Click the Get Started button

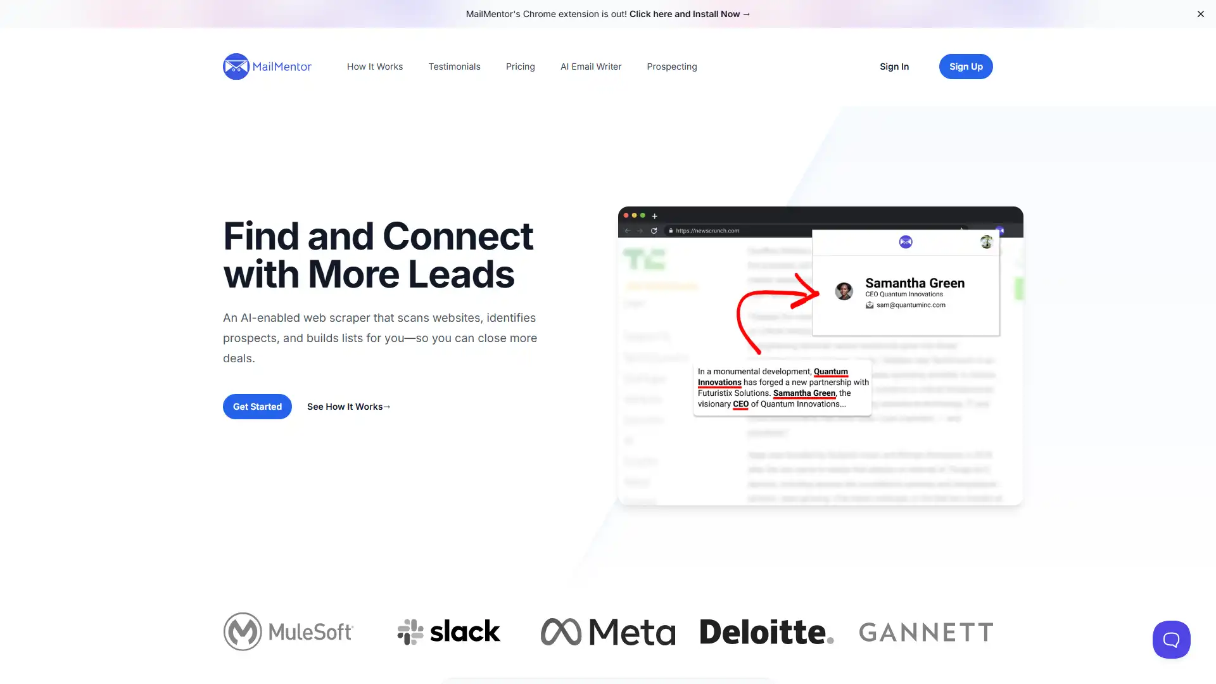(256, 406)
